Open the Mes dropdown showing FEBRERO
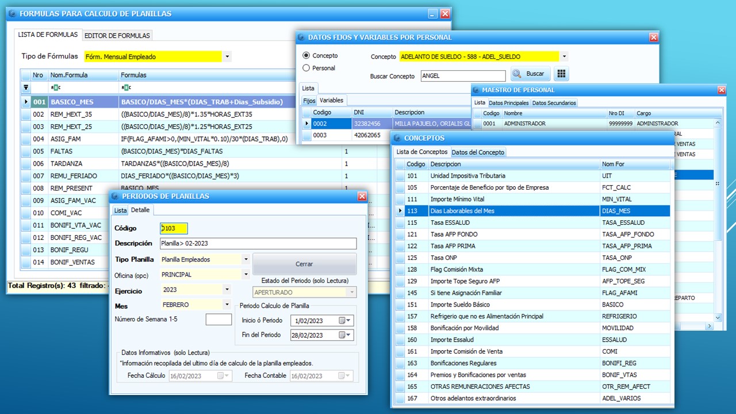 227,305
